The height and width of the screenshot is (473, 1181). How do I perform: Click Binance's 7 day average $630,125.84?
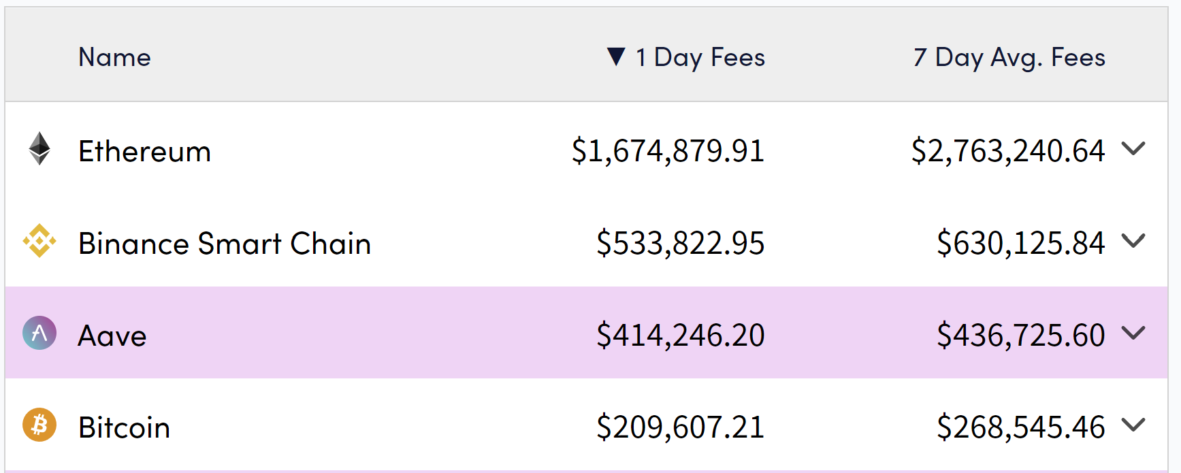pyautogui.click(x=1020, y=244)
